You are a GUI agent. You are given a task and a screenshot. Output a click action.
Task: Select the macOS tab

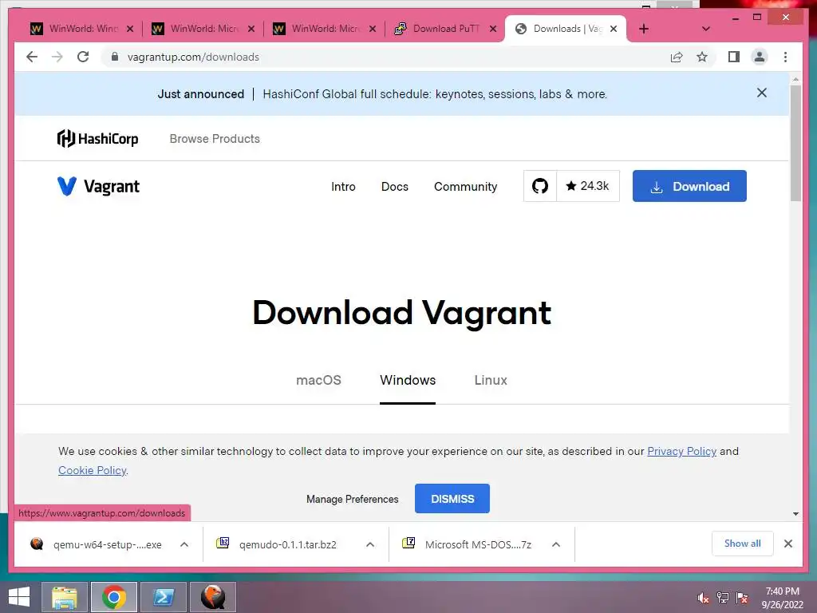[x=318, y=380]
